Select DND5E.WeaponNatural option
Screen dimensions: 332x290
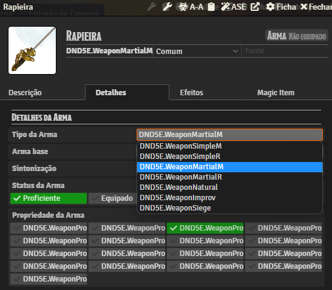tap(230, 187)
